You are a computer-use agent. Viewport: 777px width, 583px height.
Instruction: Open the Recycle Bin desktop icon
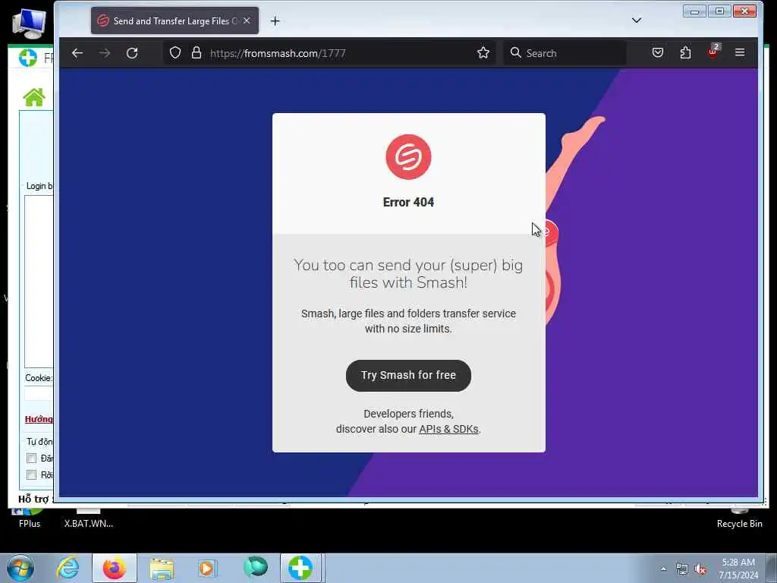tap(739, 518)
